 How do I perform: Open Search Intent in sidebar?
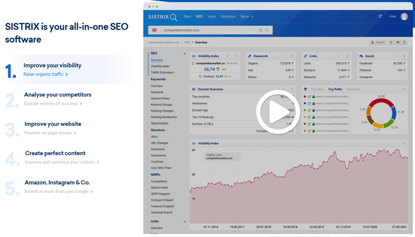[x=159, y=188]
